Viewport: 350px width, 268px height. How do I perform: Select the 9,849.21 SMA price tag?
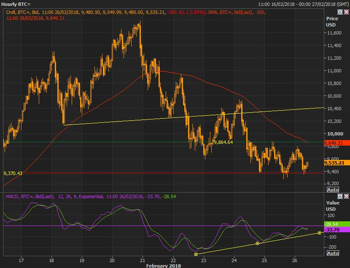337,143
